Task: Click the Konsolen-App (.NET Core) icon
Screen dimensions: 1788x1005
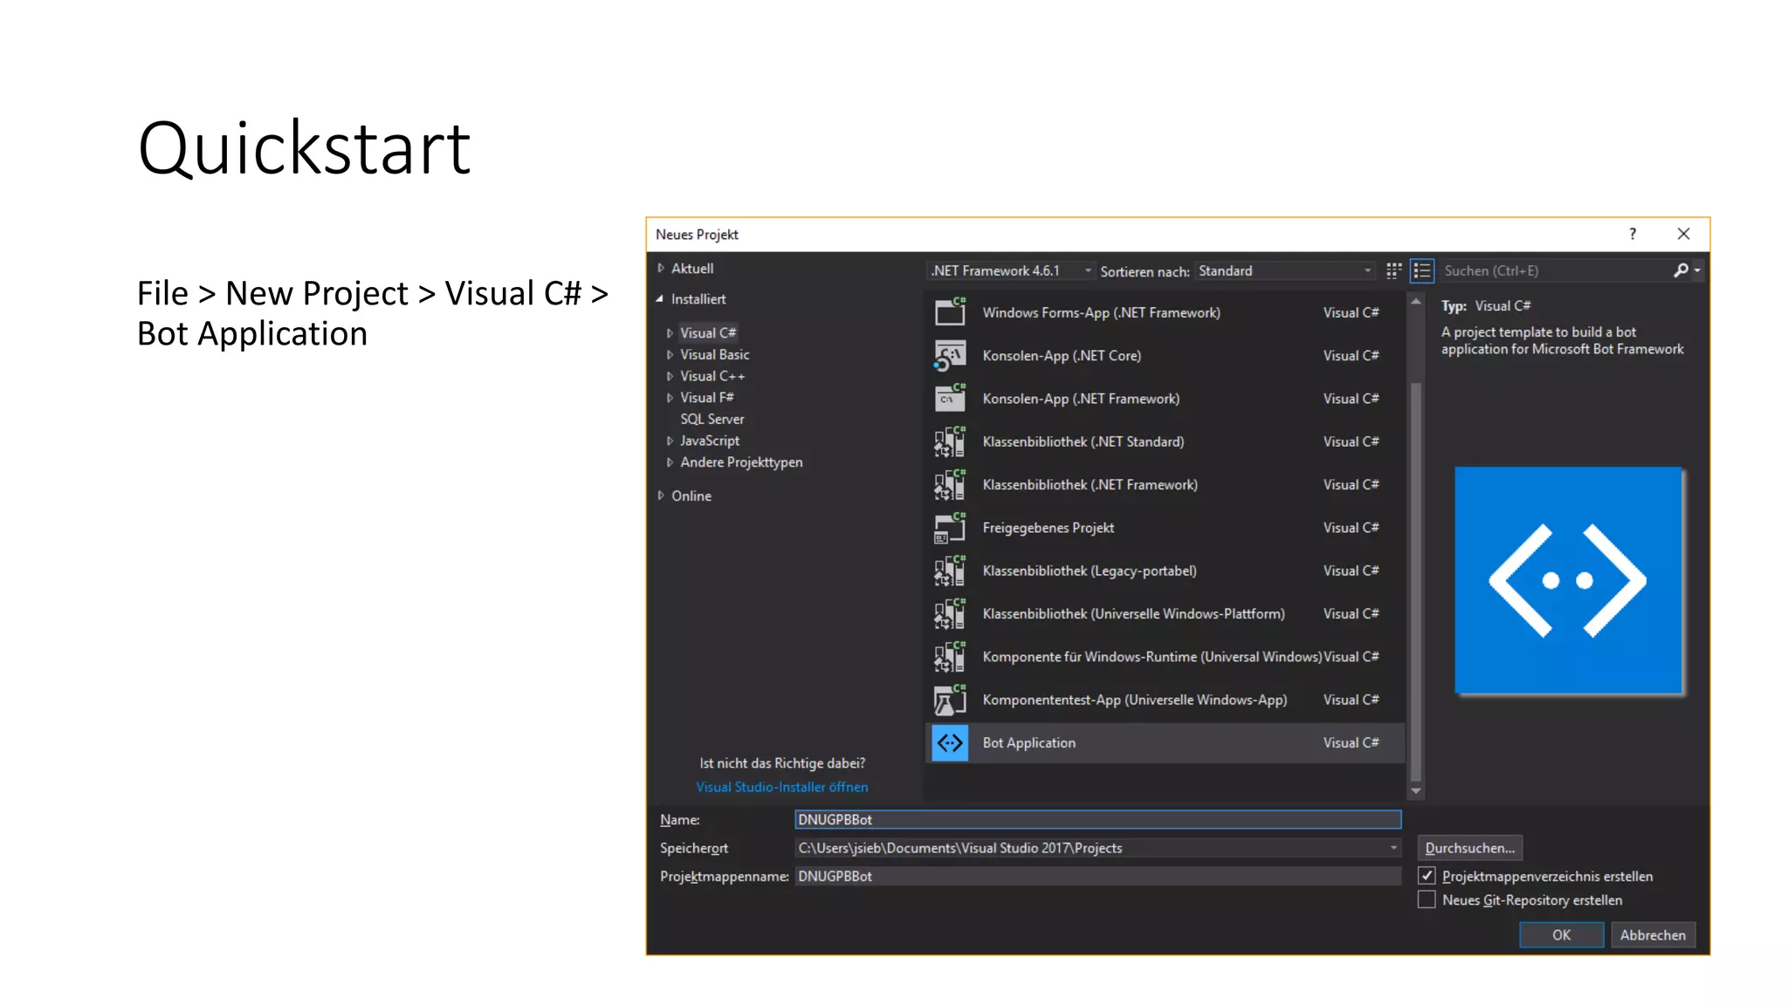Action: click(x=950, y=355)
